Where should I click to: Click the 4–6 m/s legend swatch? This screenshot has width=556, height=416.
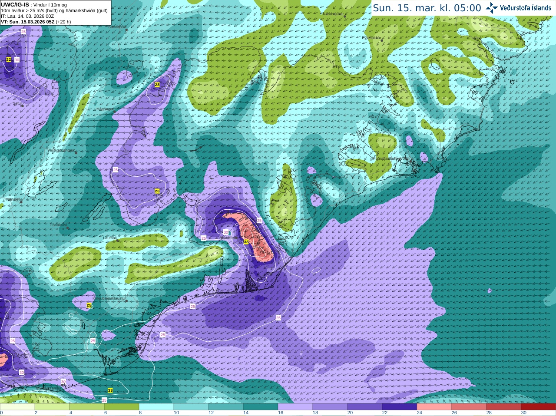pyautogui.click(x=87, y=407)
